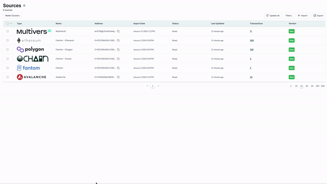Click the Gnosis Chain logo
Screen dimensions: 327x184
pos(33,59)
